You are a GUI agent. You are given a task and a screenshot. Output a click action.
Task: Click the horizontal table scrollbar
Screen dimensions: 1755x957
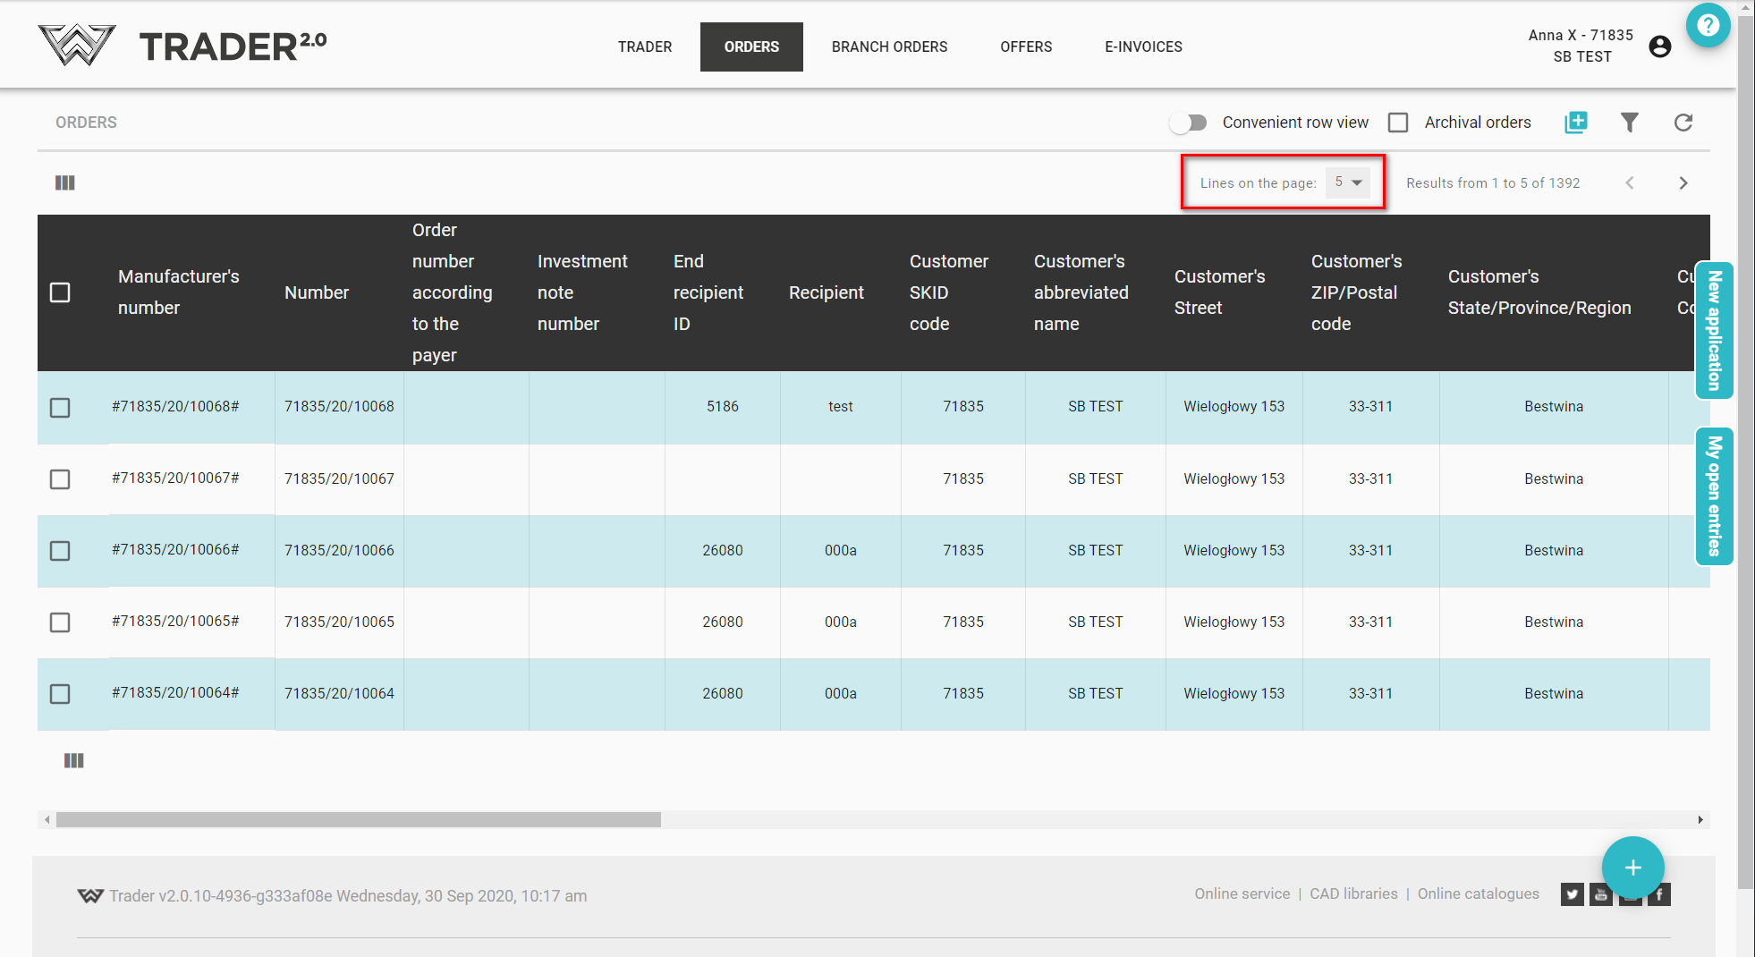358,819
